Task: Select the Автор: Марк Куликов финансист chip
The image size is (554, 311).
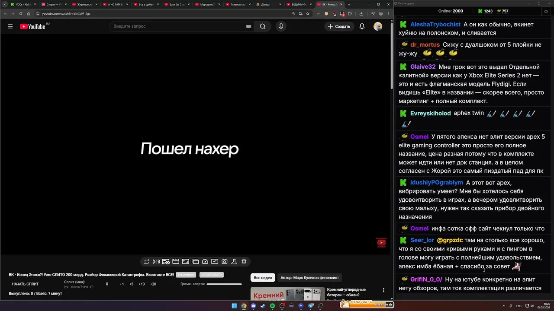Action: coord(309,278)
